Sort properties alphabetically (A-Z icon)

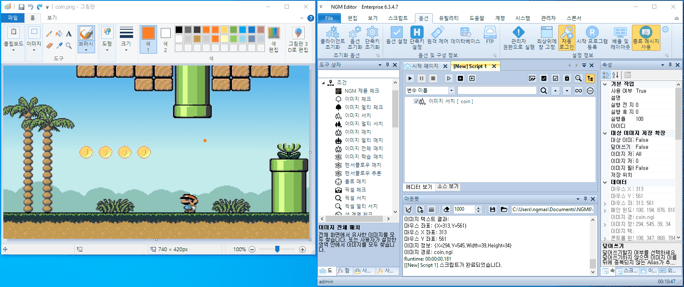(x=615, y=75)
